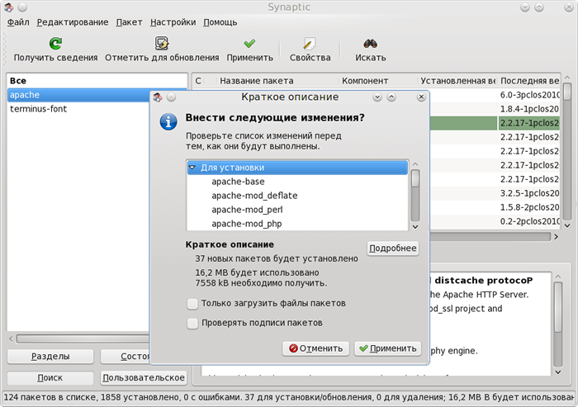Click down arrow of dialog list scrollbar
The width and height of the screenshot is (578, 407).
tap(415, 227)
